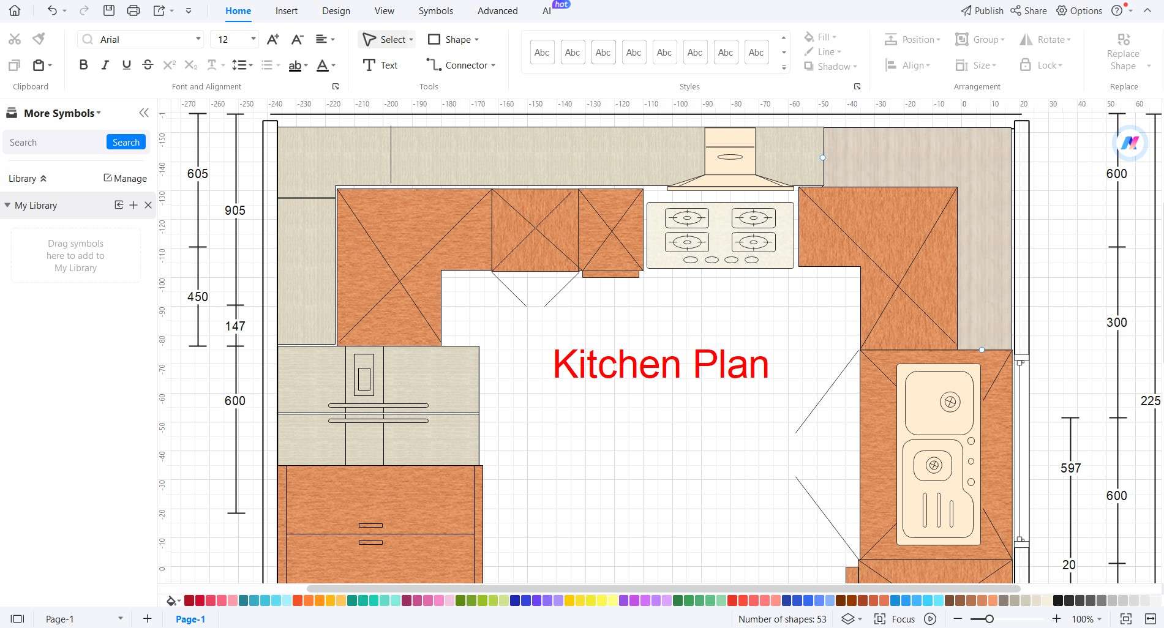Toggle Bold formatting
The height and width of the screenshot is (628, 1164).
tap(84, 65)
